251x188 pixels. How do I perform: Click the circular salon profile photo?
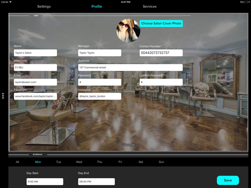tap(128, 30)
